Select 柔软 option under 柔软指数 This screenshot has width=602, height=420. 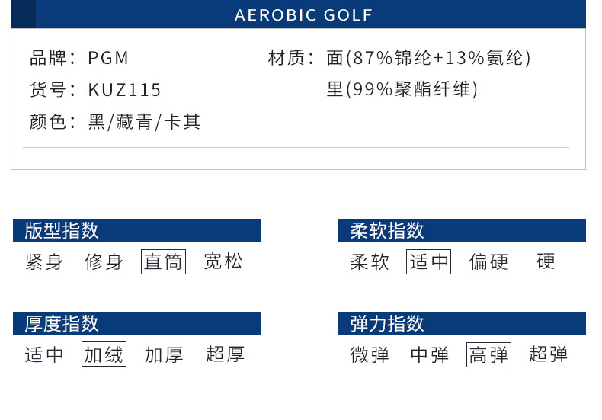[370, 262]
